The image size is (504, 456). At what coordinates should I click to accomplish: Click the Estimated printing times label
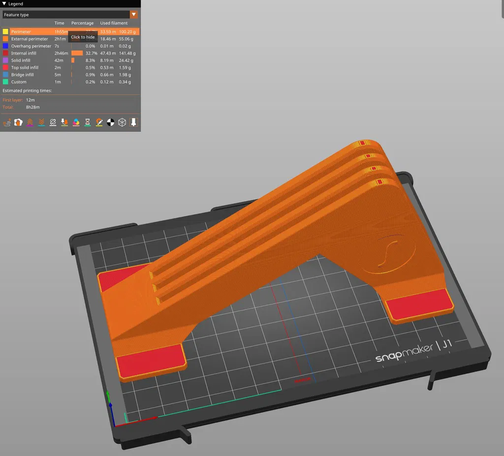[28, 90]
